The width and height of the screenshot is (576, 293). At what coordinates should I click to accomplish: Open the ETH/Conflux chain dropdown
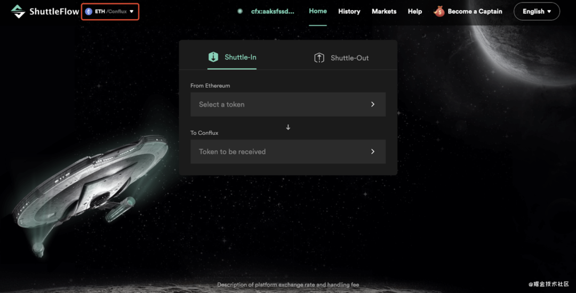tap(110, 11)
